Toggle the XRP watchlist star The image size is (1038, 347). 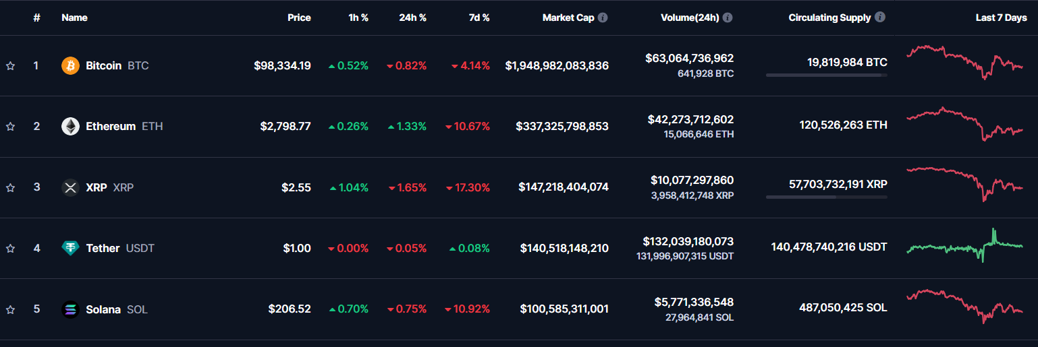click(x=10, y=187)
